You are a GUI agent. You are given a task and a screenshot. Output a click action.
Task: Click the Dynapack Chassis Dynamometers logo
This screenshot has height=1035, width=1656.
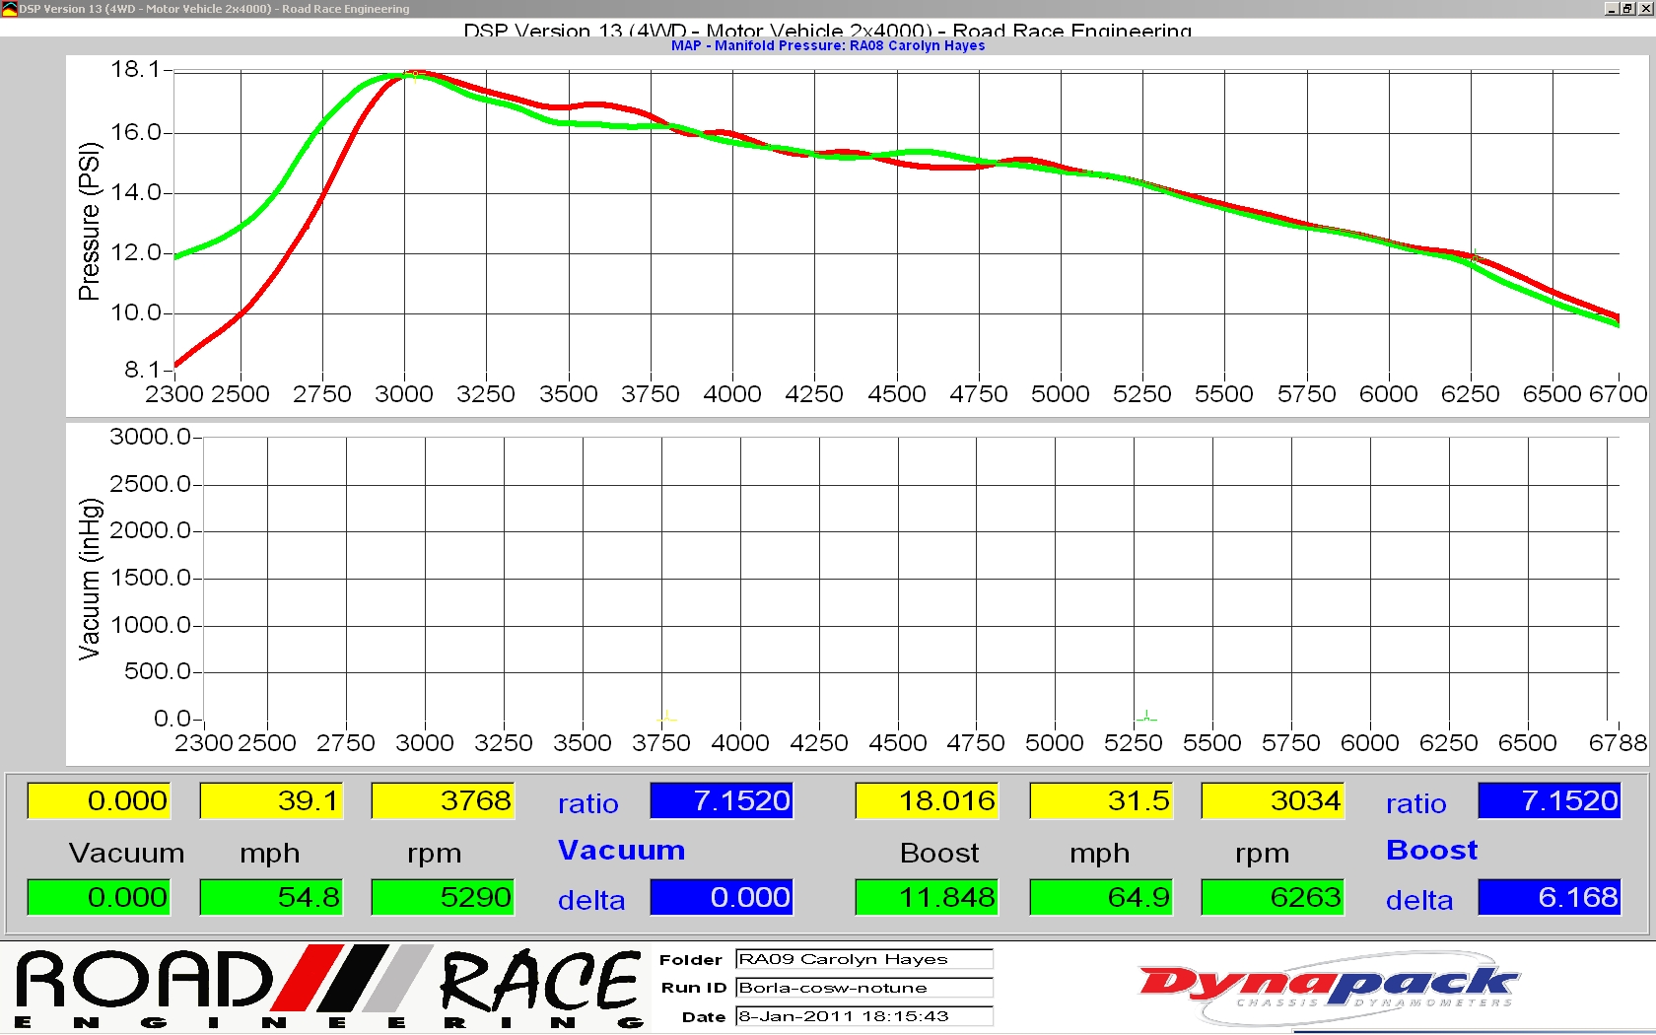[x=1328, y=987]
